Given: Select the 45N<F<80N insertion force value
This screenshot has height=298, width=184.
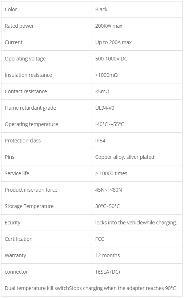Looking at the screenshot, I should coord(108,190).
